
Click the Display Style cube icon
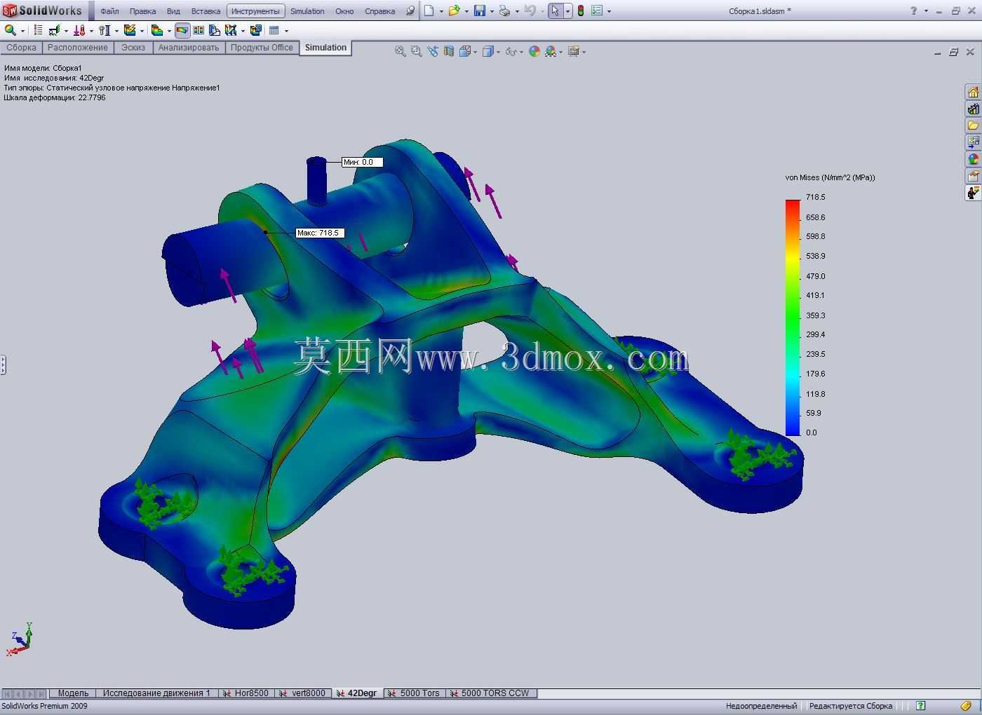pos(488,51)
